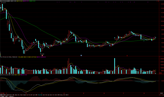This screenshot has height=97, width=164.
Task: Select the KDJ indicator tab
Action: [51, 95]
